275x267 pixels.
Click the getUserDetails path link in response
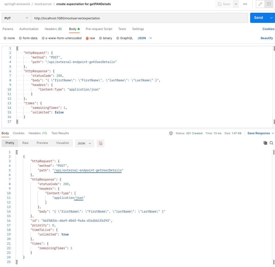pos(88,170)
